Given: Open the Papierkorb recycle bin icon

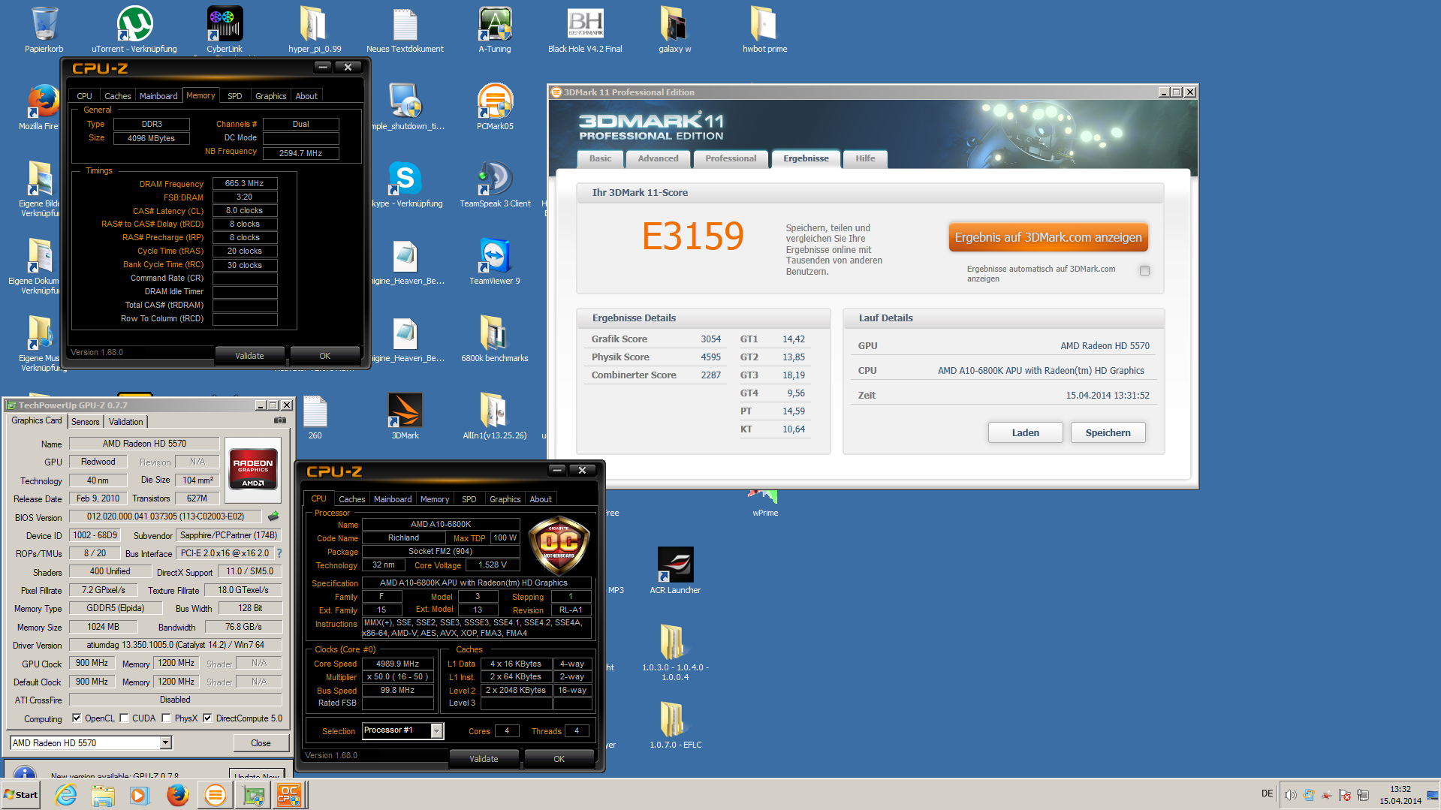Looking at the screenshot, I should 44,30.
